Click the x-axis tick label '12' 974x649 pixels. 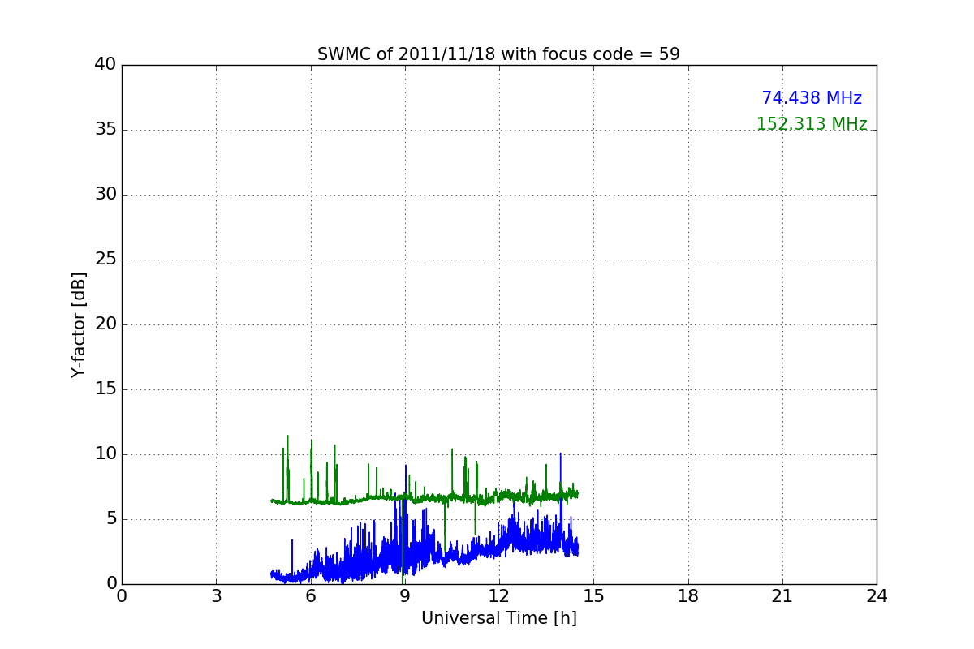(x=499, y=595)
